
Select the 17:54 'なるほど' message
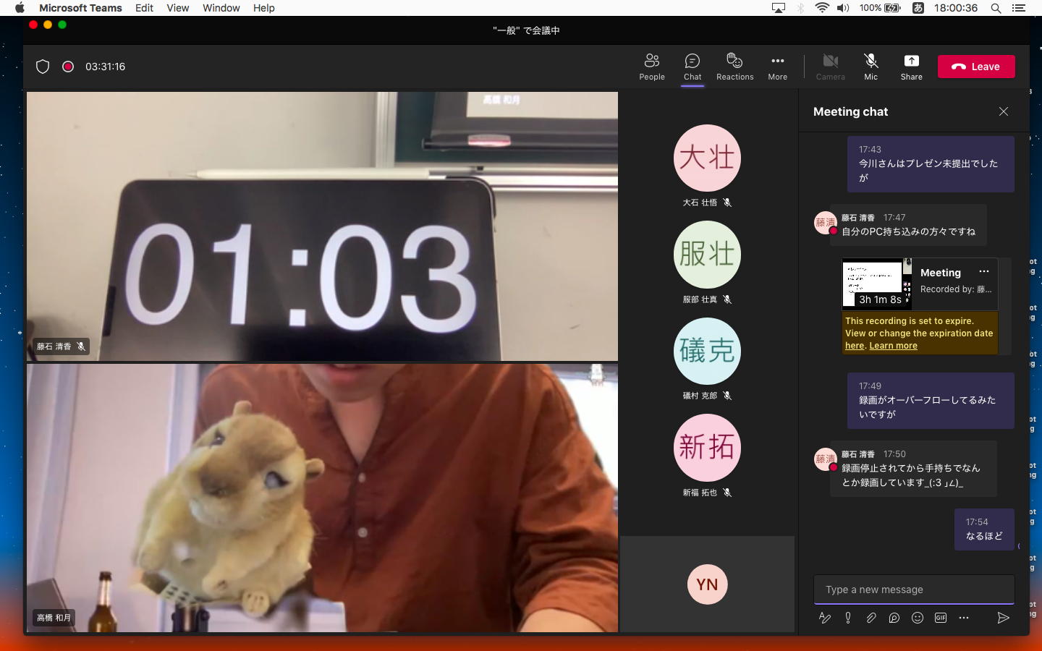pos(984,529)
